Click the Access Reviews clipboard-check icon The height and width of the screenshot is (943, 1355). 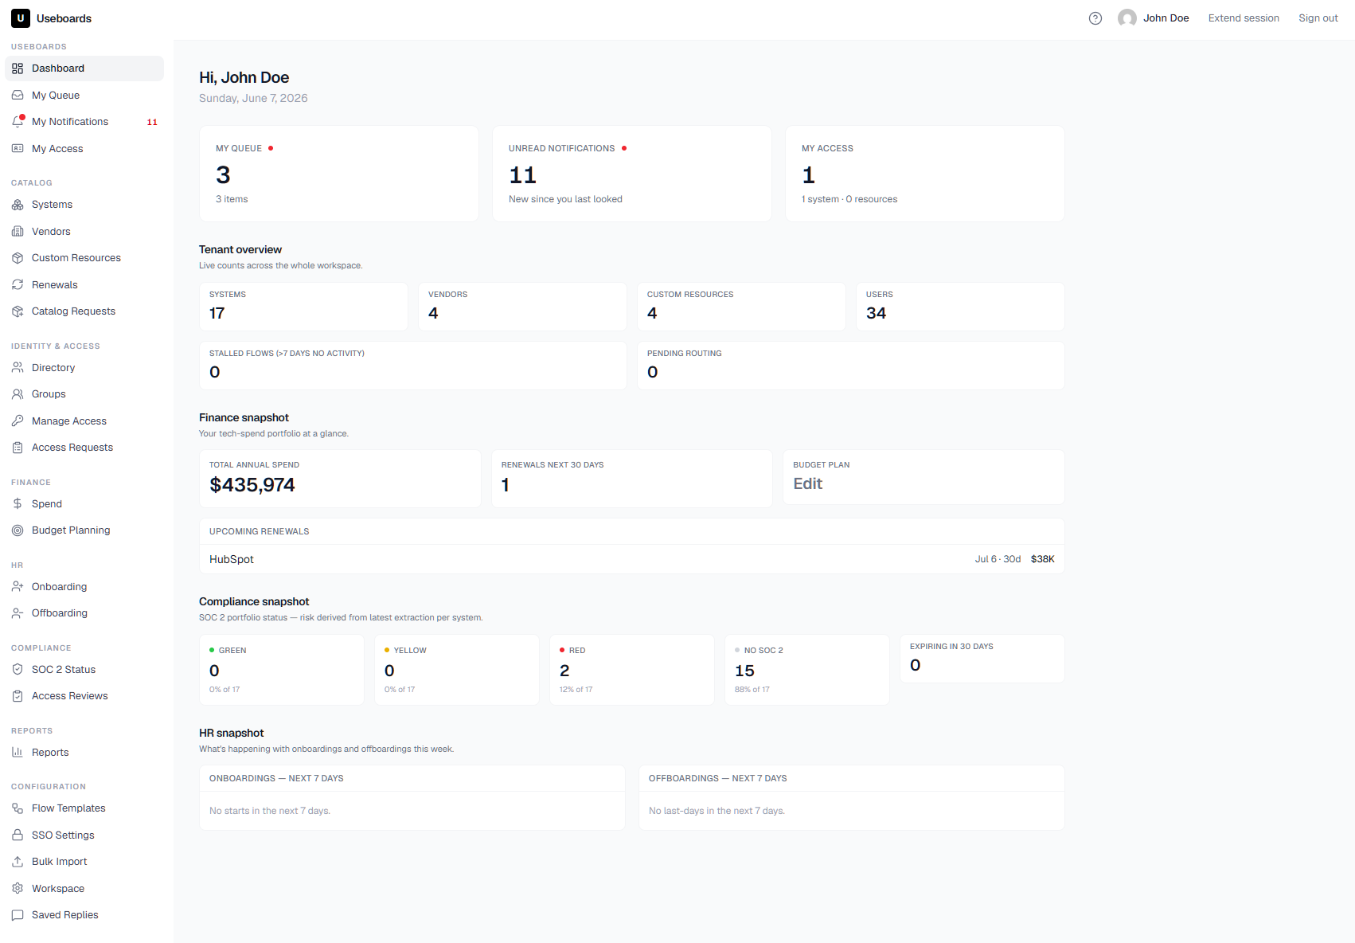[x=18, y=696]
